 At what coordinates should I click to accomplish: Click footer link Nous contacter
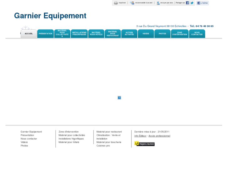click(x=29, y=139)
